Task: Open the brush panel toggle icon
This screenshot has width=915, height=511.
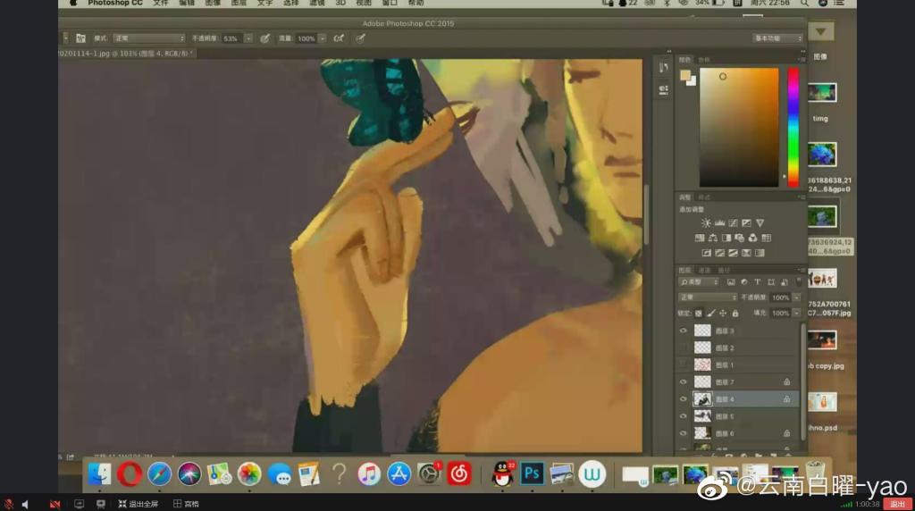Action: [80, 38]
